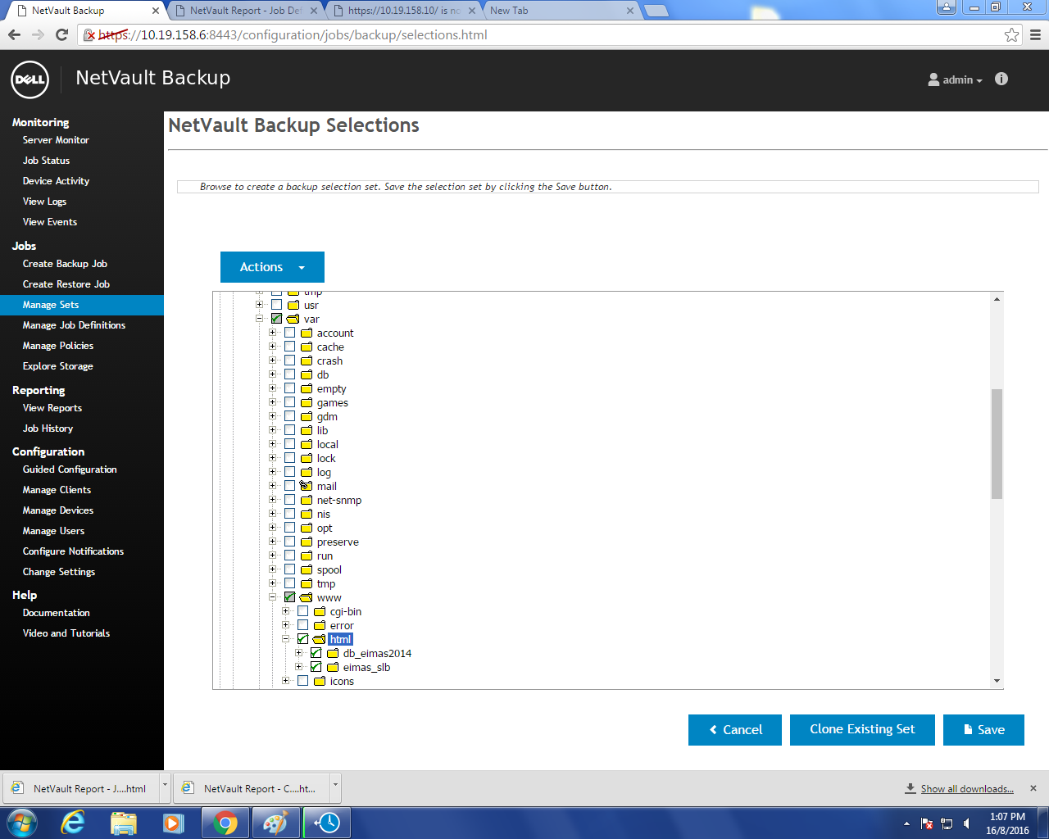
Task: Click the mail folder icon
Action: coord(306,486)
